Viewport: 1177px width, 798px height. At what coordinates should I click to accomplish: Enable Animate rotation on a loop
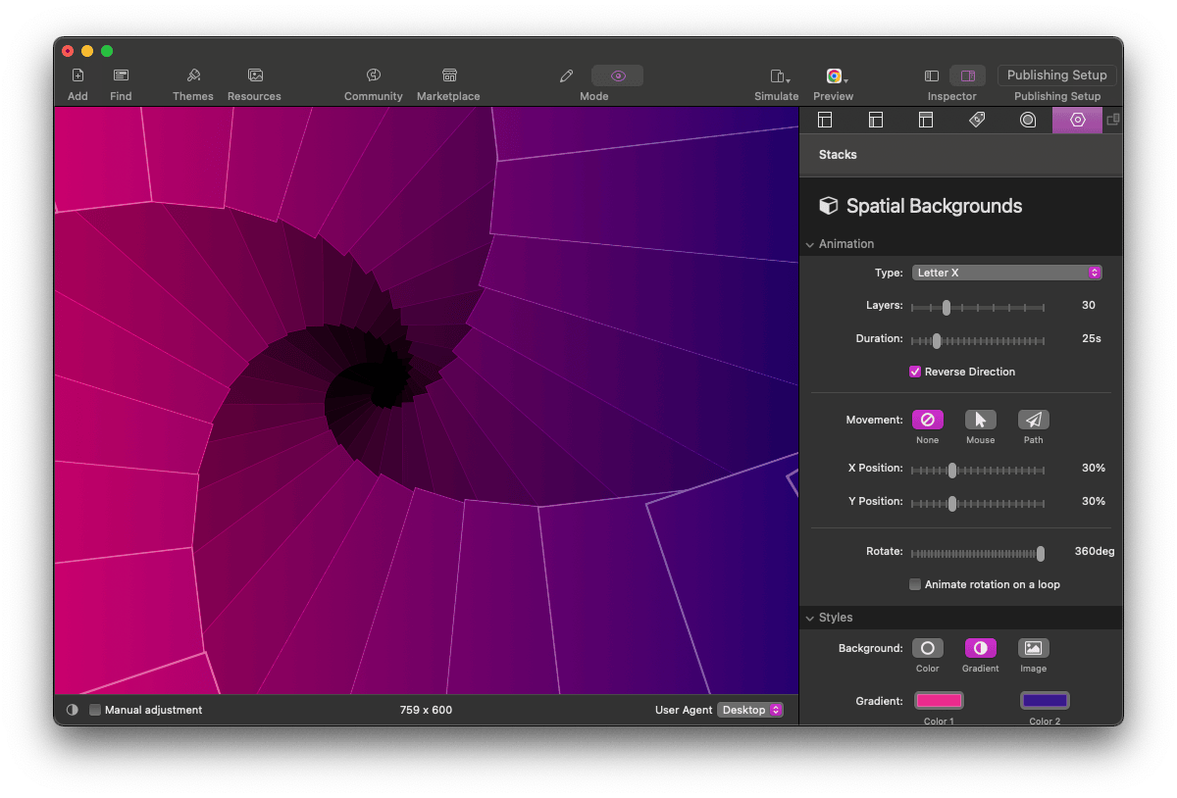[915, 584]
